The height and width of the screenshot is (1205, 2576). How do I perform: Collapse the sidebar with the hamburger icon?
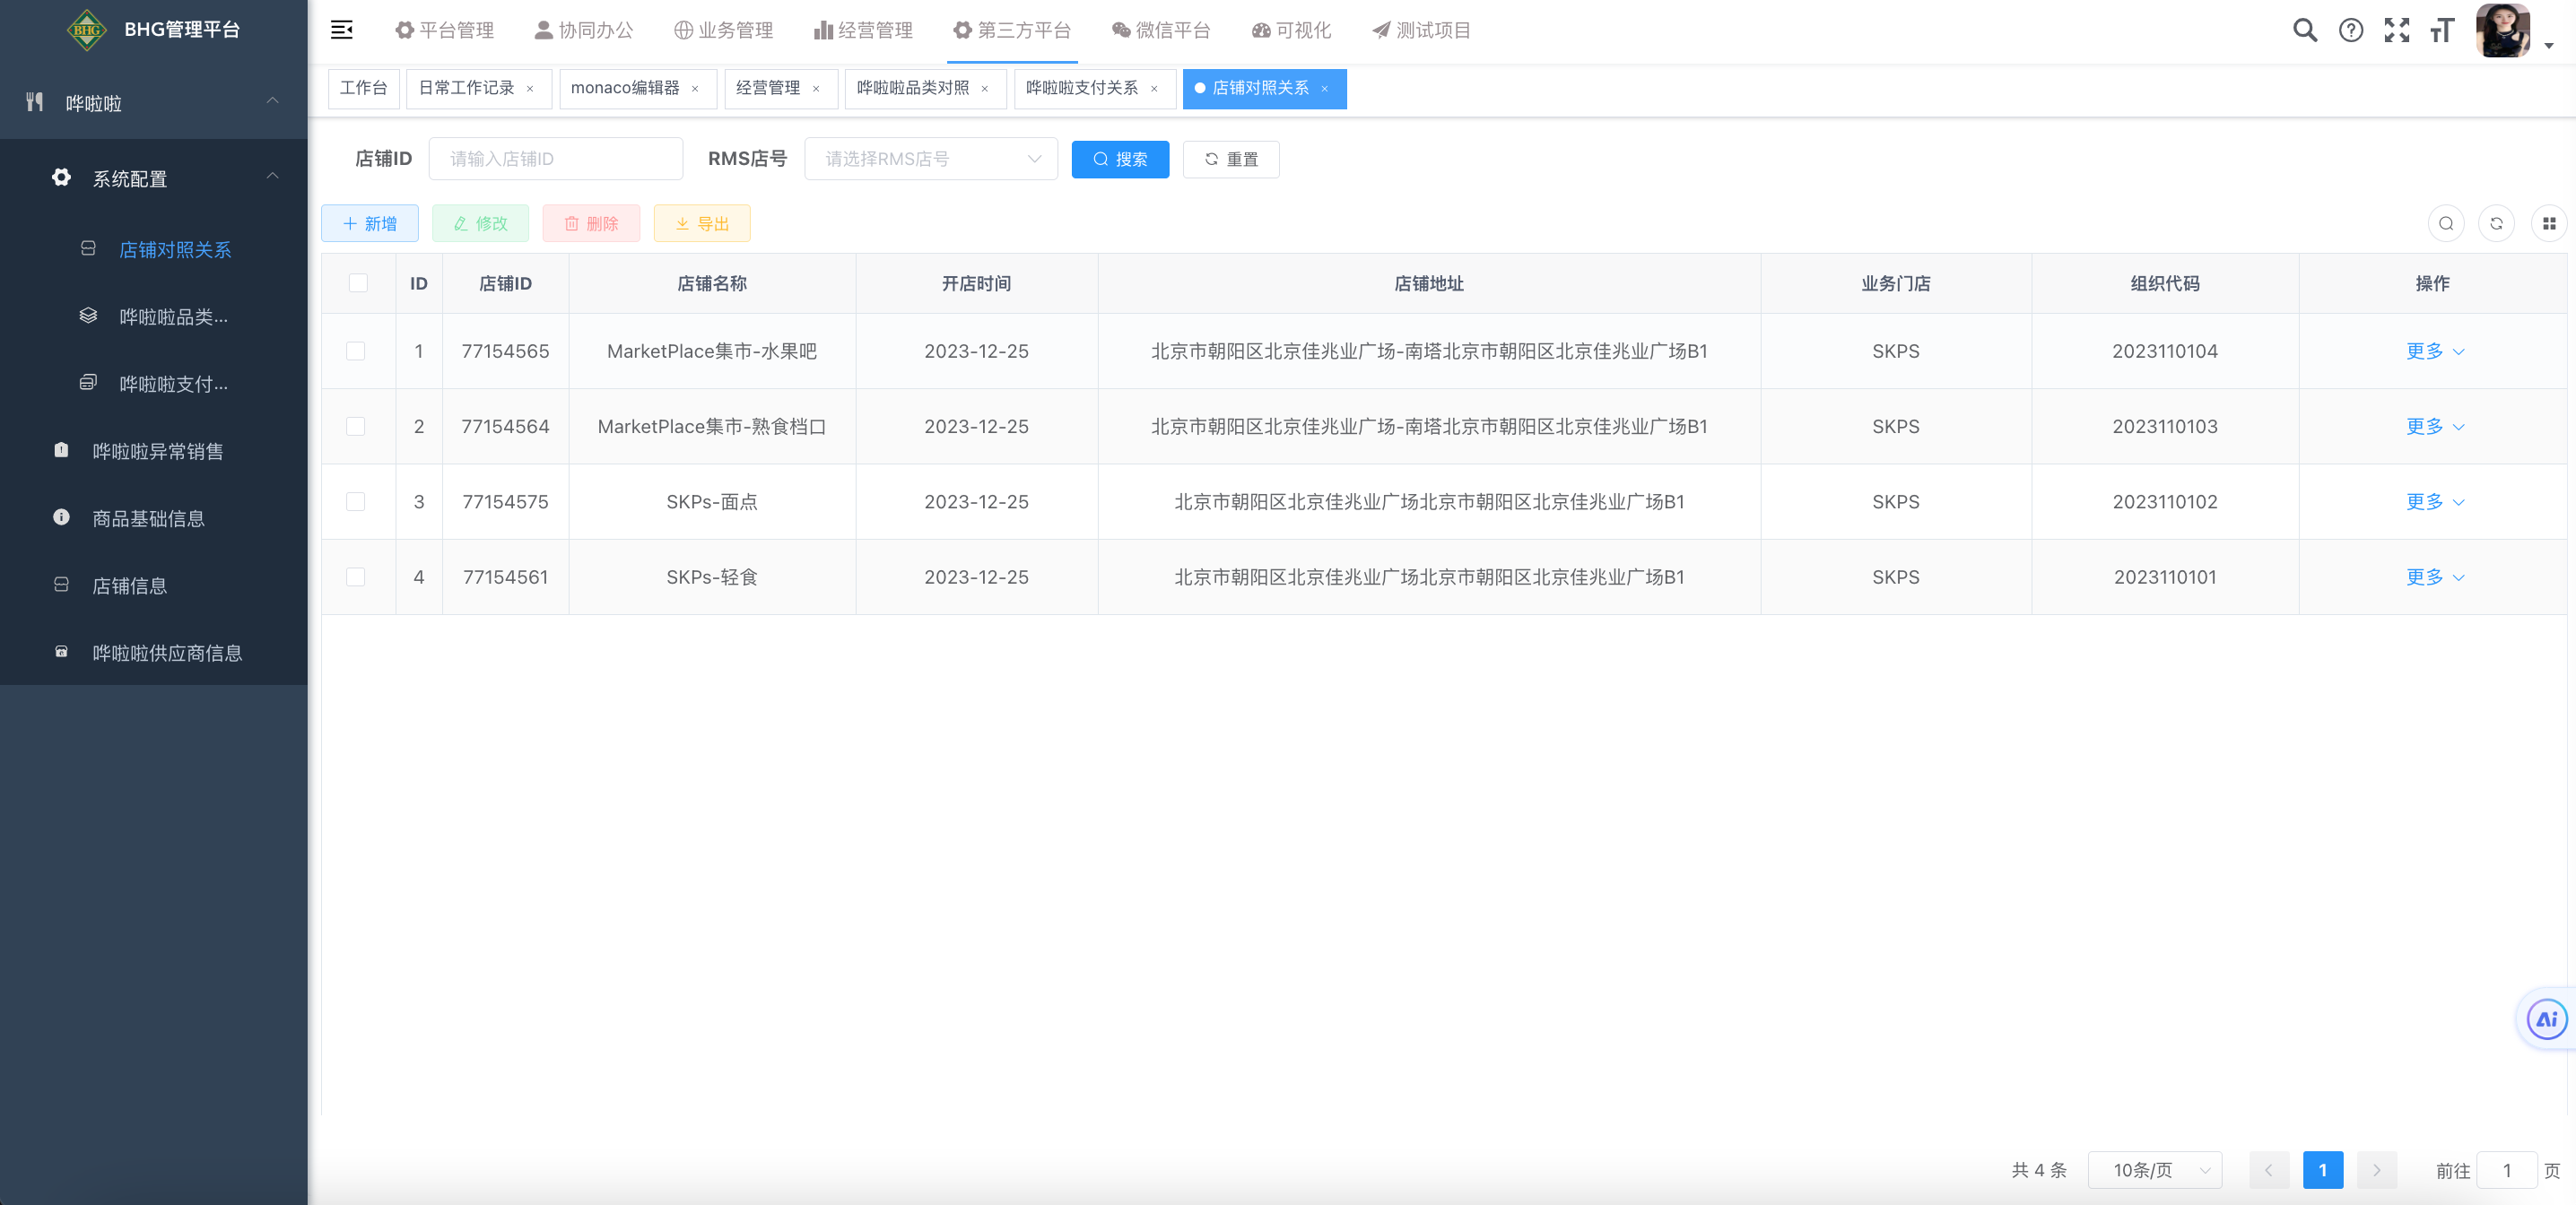point(341,30)
